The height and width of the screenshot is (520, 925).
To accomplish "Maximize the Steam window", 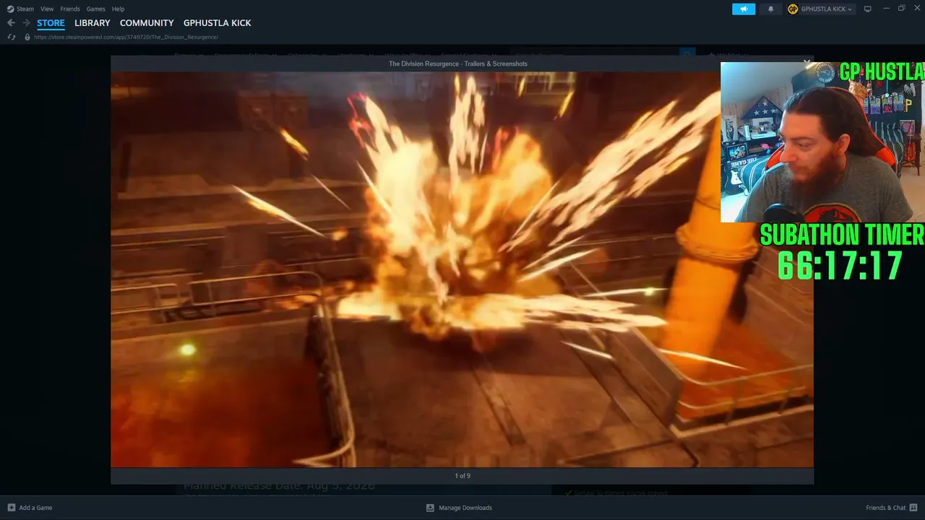I will point(902,9).
